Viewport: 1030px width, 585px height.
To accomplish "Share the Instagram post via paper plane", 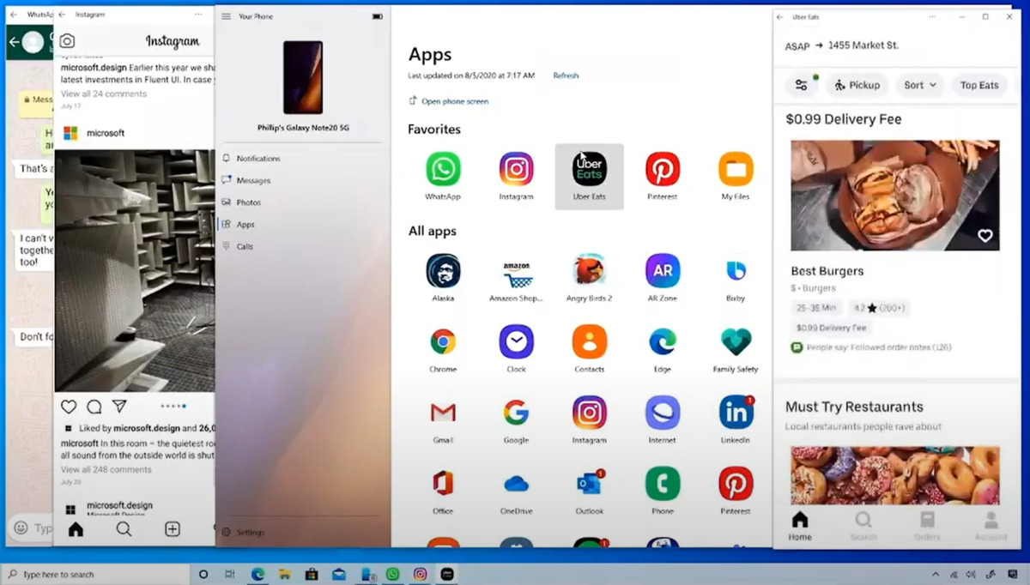I will coord(119,407).
